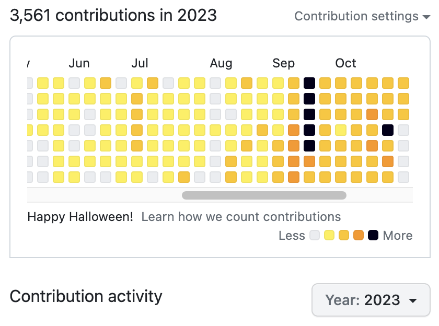The height and width of the screenshot is (326, 439).
Task: Select the Oct month label
Action: (345, 64)
